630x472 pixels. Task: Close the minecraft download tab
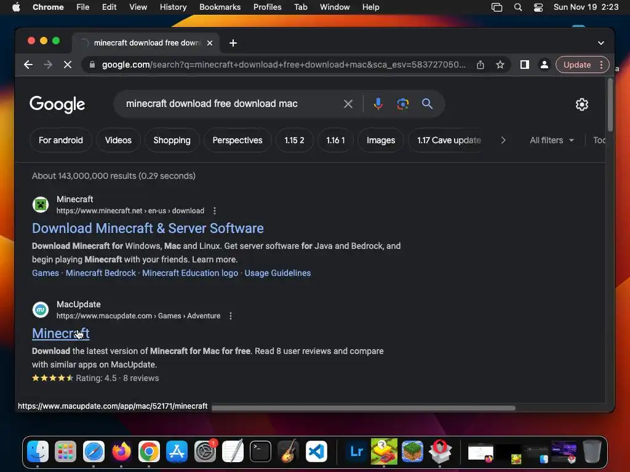tap(210, 43)
